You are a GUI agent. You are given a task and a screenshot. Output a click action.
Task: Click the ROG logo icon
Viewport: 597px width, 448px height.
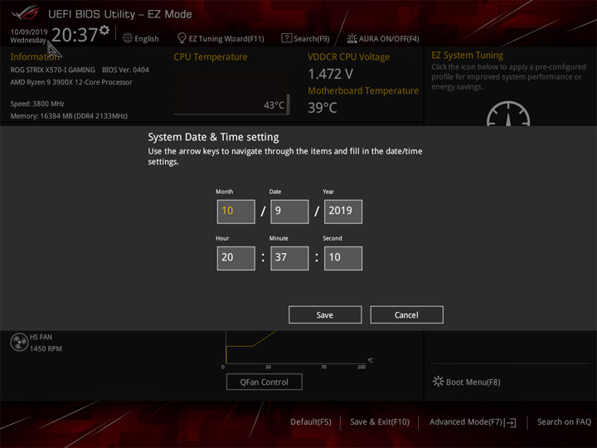click(26, 13)
